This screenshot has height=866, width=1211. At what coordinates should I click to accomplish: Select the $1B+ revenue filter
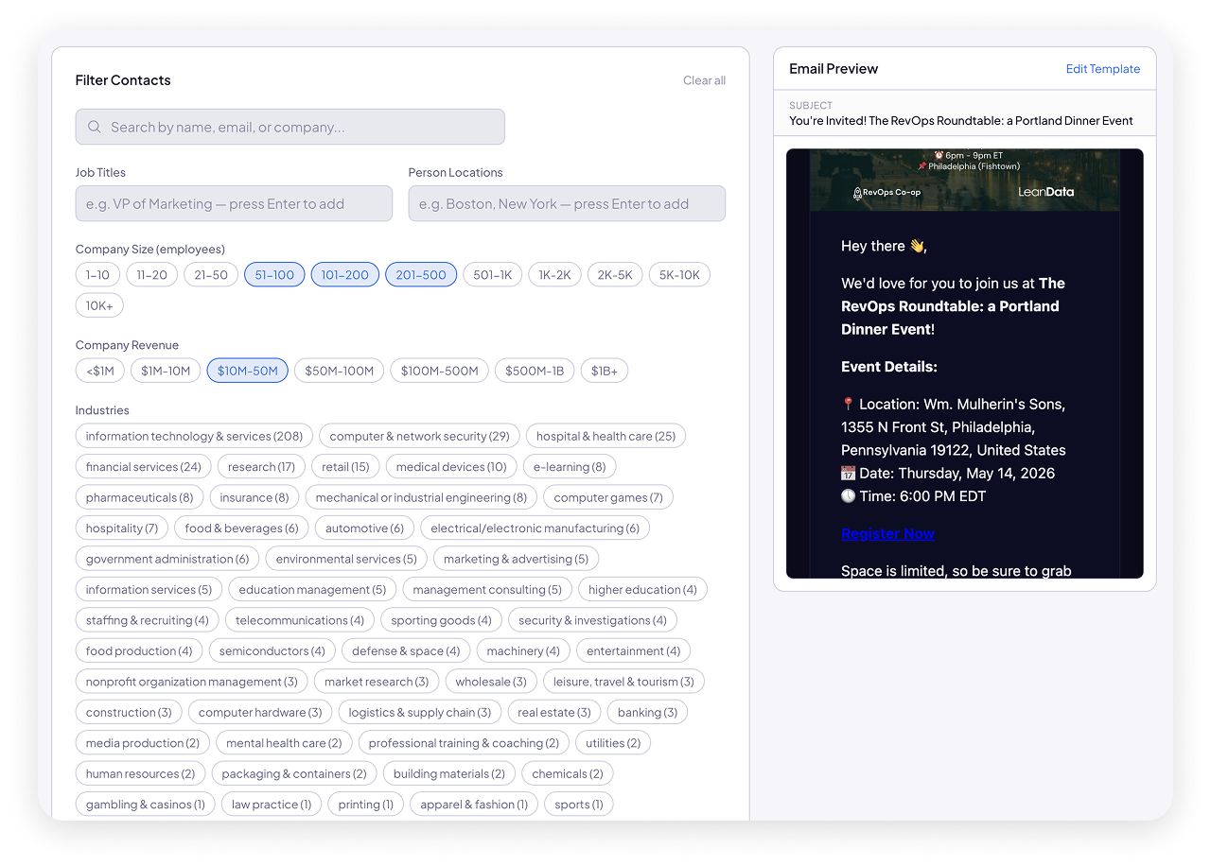[604, 370]
